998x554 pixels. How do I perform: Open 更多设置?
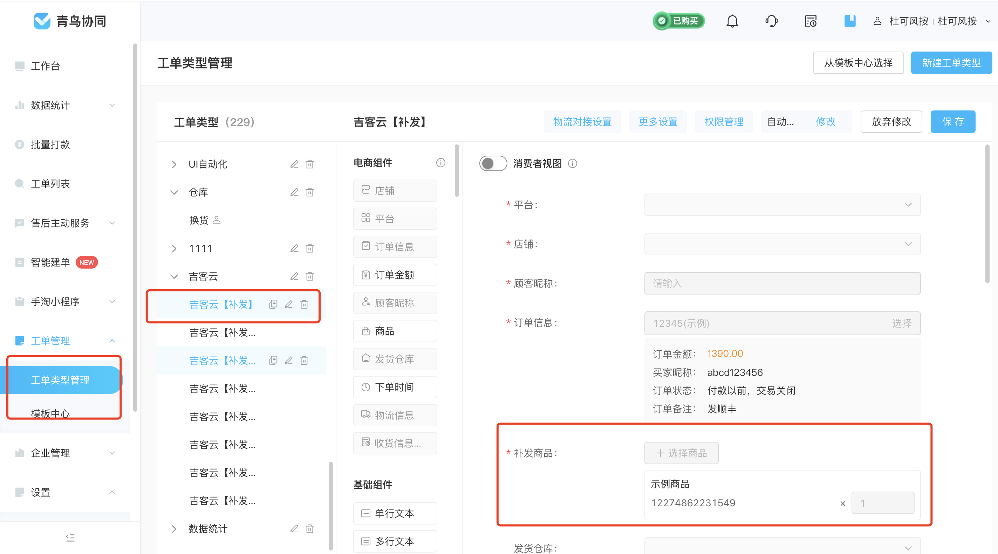click(658, 122)
